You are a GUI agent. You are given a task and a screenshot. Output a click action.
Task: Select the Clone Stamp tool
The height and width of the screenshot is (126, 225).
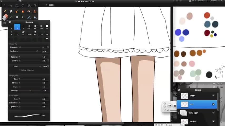click(35, 11)
